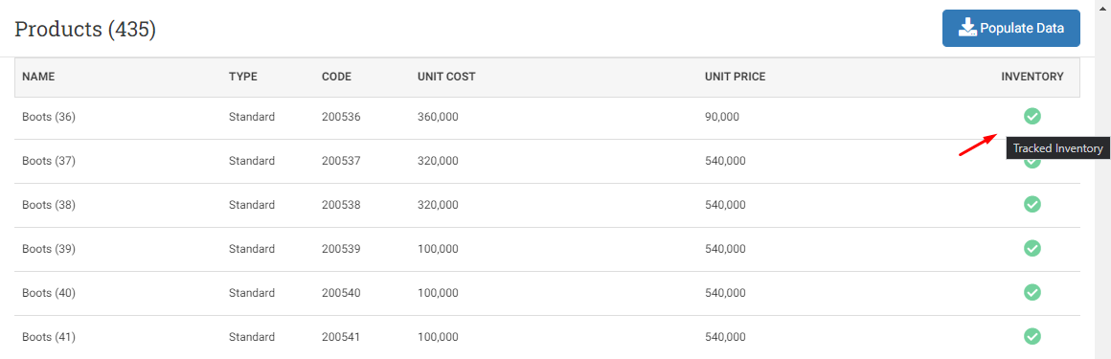This screenshot has width=1111, height=359.
Task: Click the UNIT COST column header
Action: (446, 77)
